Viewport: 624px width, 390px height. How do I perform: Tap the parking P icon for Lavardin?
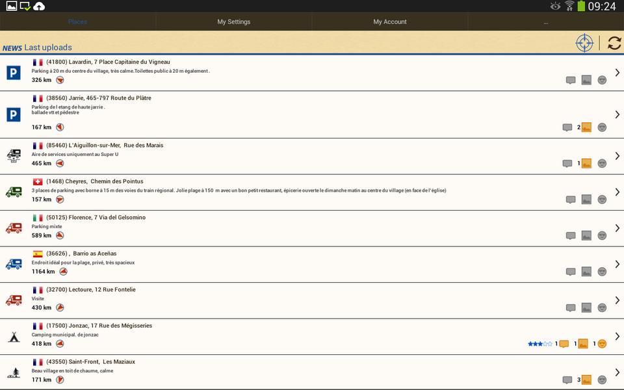(x=14, y=73)
